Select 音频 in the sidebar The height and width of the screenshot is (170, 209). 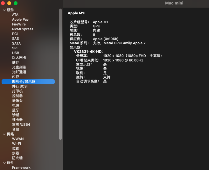(x=16, y=130)
